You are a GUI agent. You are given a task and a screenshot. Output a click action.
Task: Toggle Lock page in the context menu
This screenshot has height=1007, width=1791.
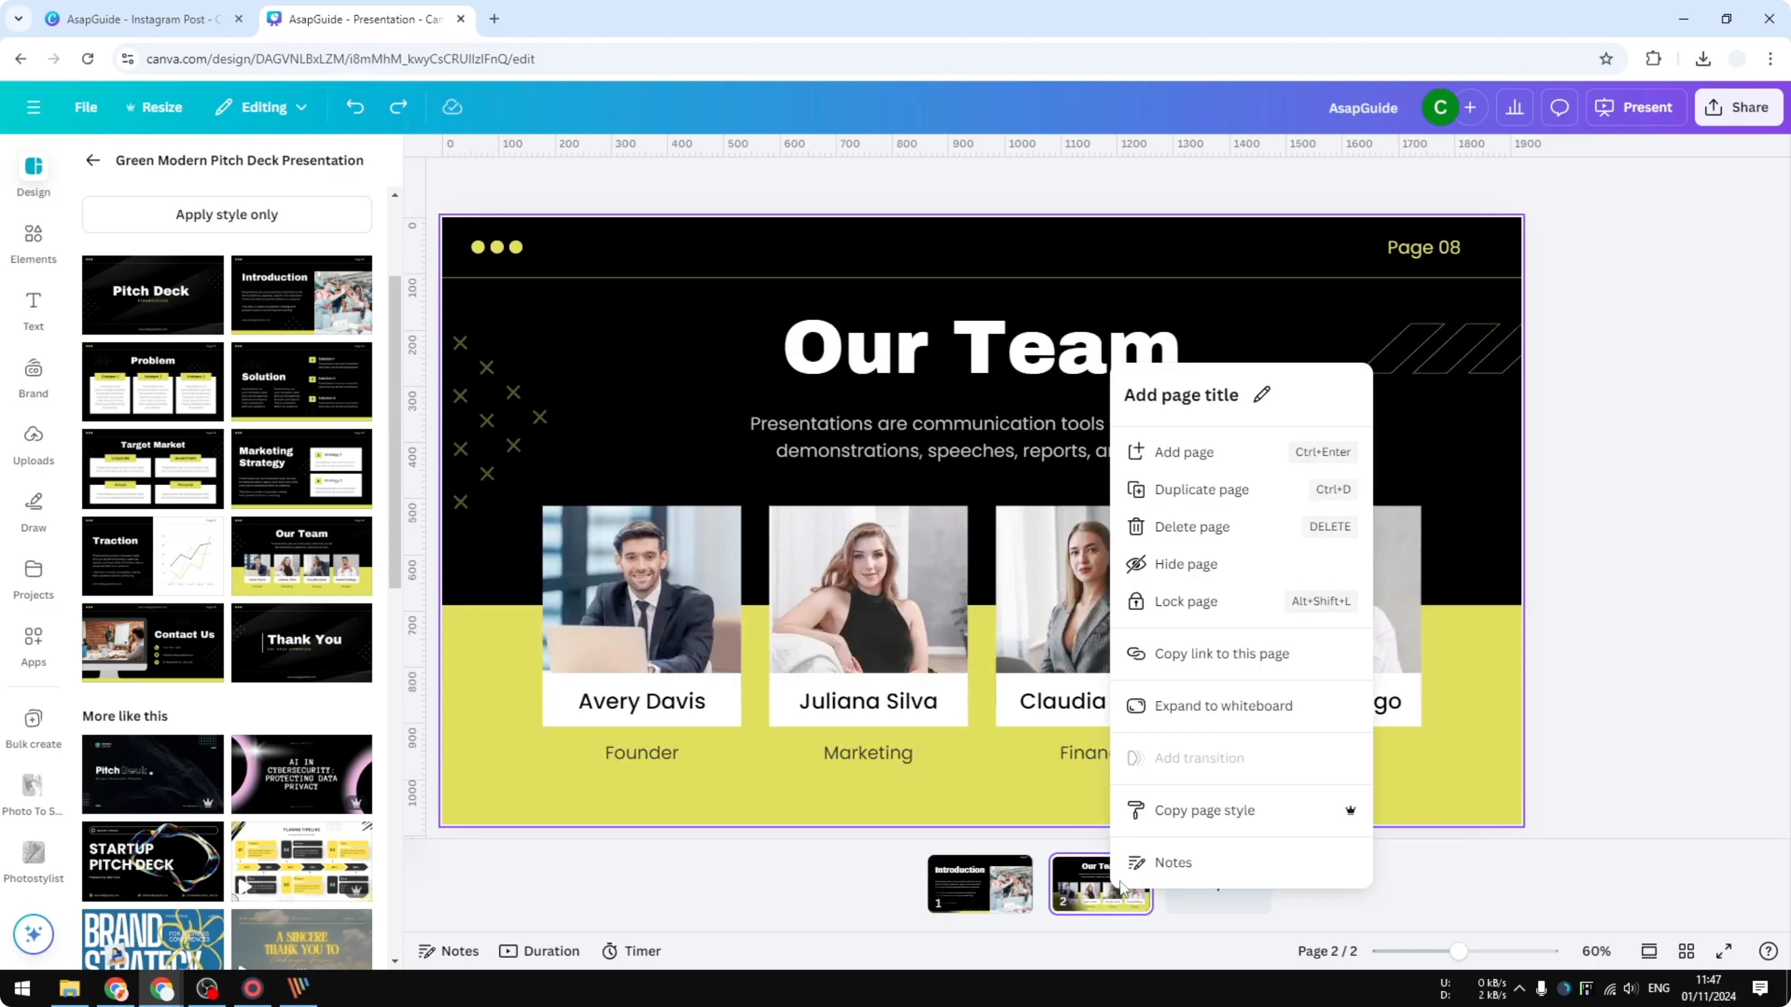click(1186, 601)
